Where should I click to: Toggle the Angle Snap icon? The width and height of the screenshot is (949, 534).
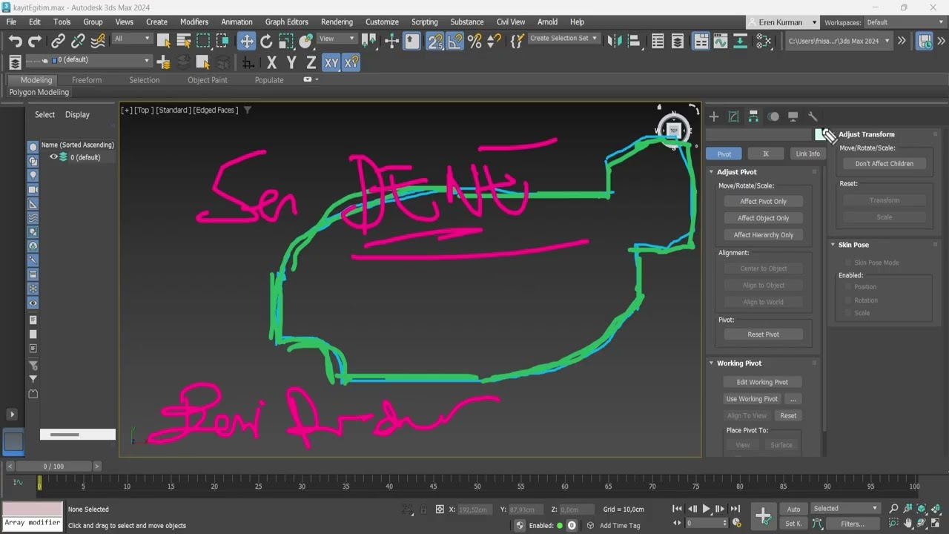coord(455,41)
